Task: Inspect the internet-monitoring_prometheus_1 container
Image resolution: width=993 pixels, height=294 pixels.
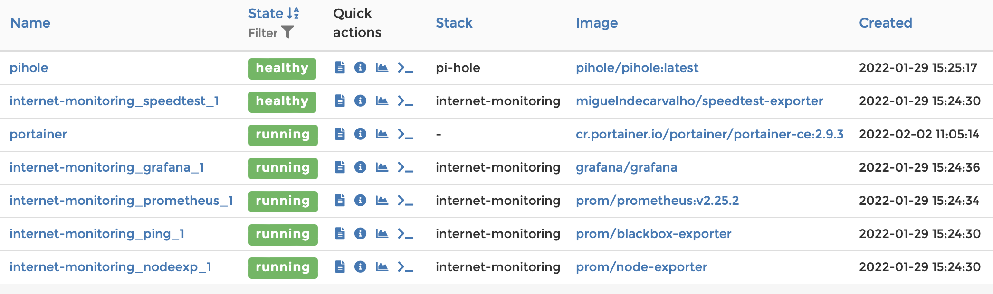Action: 360,201
